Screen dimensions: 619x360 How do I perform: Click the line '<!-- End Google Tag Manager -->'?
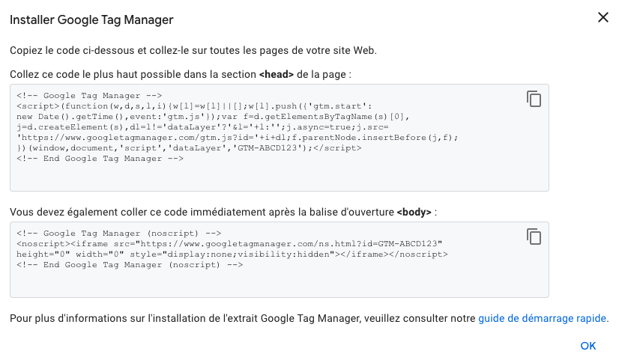100,159
